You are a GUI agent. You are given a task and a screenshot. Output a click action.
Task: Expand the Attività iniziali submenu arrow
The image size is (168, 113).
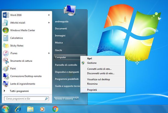49,23
